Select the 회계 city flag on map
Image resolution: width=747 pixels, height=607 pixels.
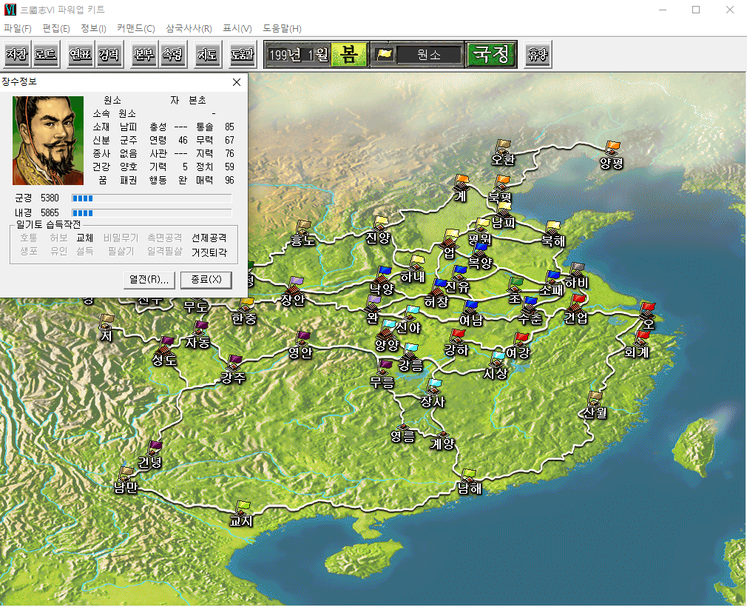pyautogui.click(x=642, y=337)
